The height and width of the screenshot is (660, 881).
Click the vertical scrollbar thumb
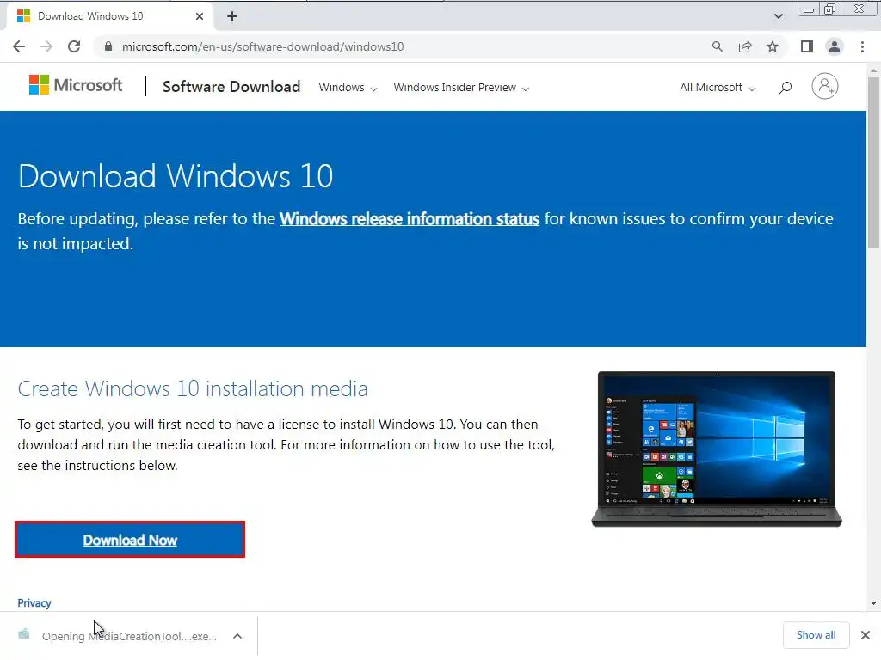[873, 162]
